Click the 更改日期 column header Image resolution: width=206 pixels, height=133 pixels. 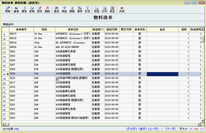click(126, 29)
